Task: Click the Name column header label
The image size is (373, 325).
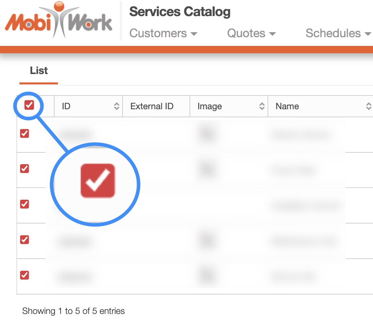Action: coord(287,107)
